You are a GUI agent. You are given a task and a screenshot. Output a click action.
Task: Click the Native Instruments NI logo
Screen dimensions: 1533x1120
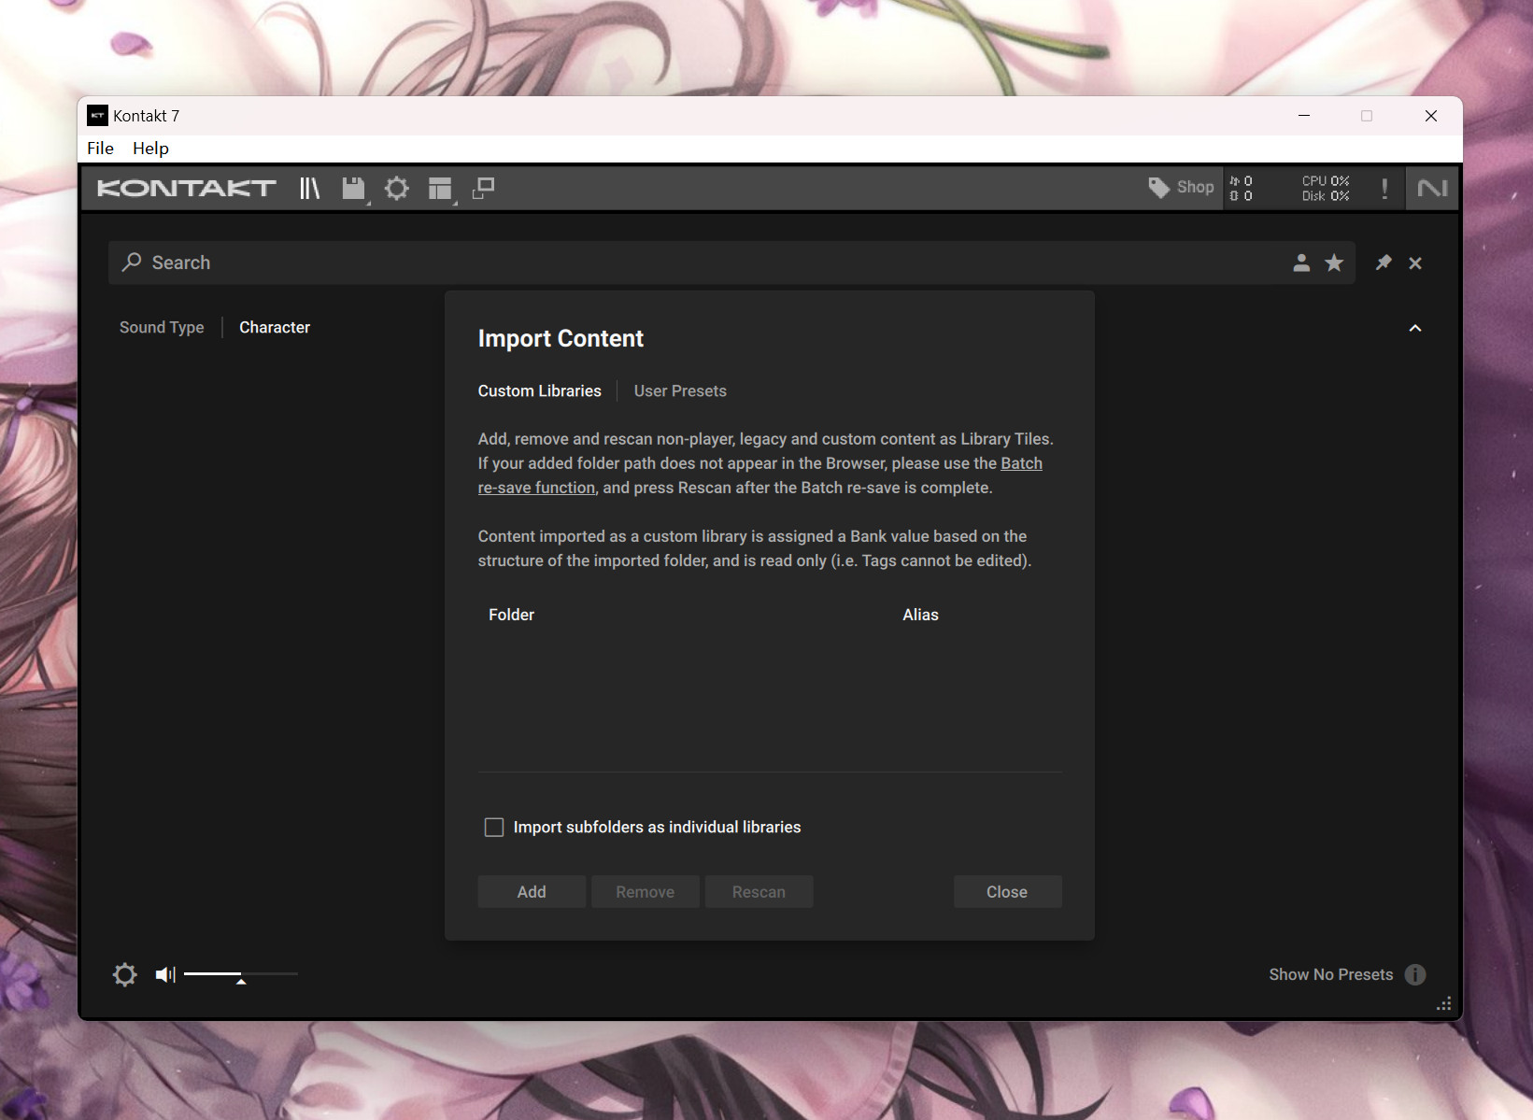(x=1432, y=189)
